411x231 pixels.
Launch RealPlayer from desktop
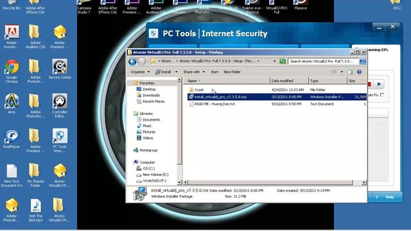[x=12, y=139]
